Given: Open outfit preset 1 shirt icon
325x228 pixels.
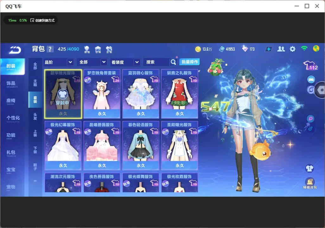Looking at the screenshot, I should click(x=309, y=168).
